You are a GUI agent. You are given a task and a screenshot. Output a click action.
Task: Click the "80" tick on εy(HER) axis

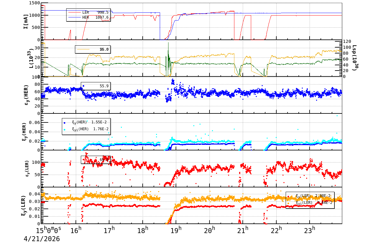[37, 84]
